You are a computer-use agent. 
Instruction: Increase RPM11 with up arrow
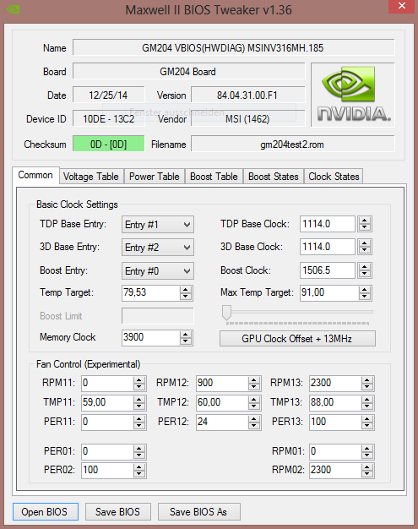click(138, 380)
